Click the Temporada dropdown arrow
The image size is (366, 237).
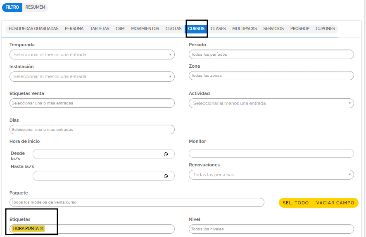pos(170,55)
